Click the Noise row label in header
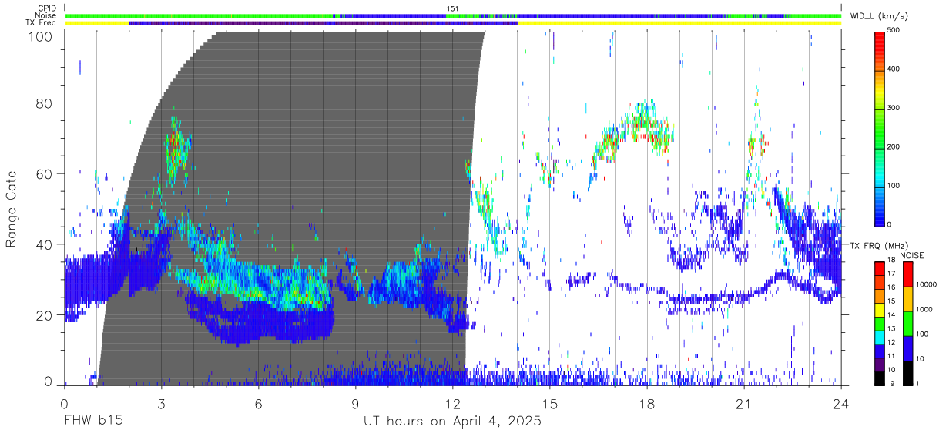 45,15
